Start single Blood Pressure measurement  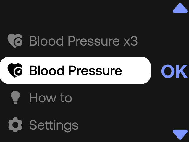(75, 70)
